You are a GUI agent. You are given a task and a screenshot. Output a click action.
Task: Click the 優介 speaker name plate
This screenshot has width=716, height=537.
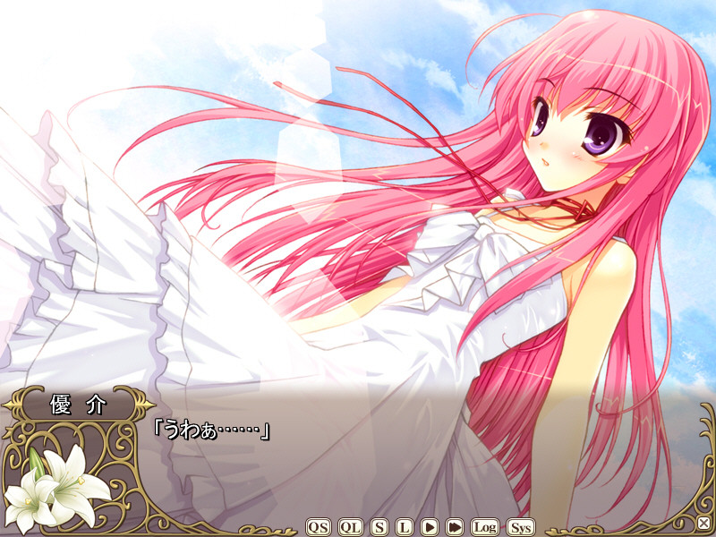click(x=77, y=404)
